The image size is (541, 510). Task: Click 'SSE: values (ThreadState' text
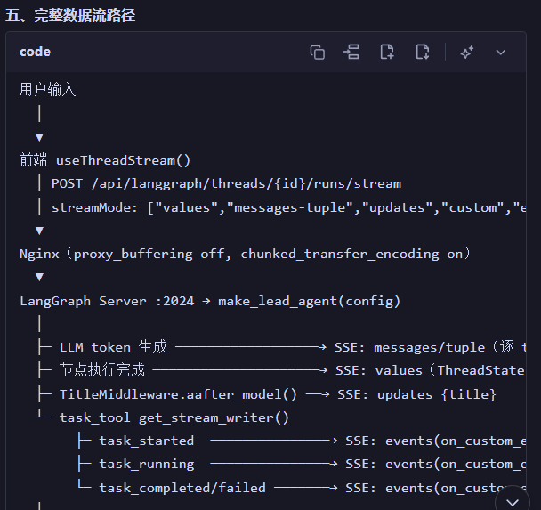(x=430, y=370)
